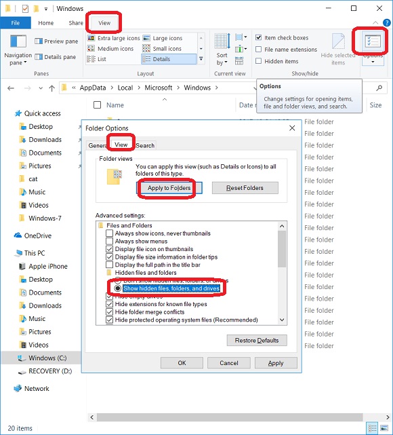Uncheck Hide extensions for known file types
Image resolution: width=393 pixels, height=435 pixels.
(x=109, y=304)
